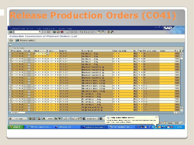194x145 pixels.
Task: Close the Help make Office better balloon
Action: click(x=157, y=117)
